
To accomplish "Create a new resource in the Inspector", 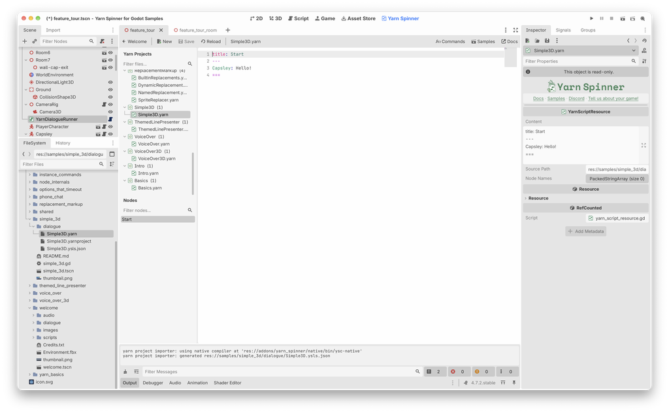I will (527, 41).
